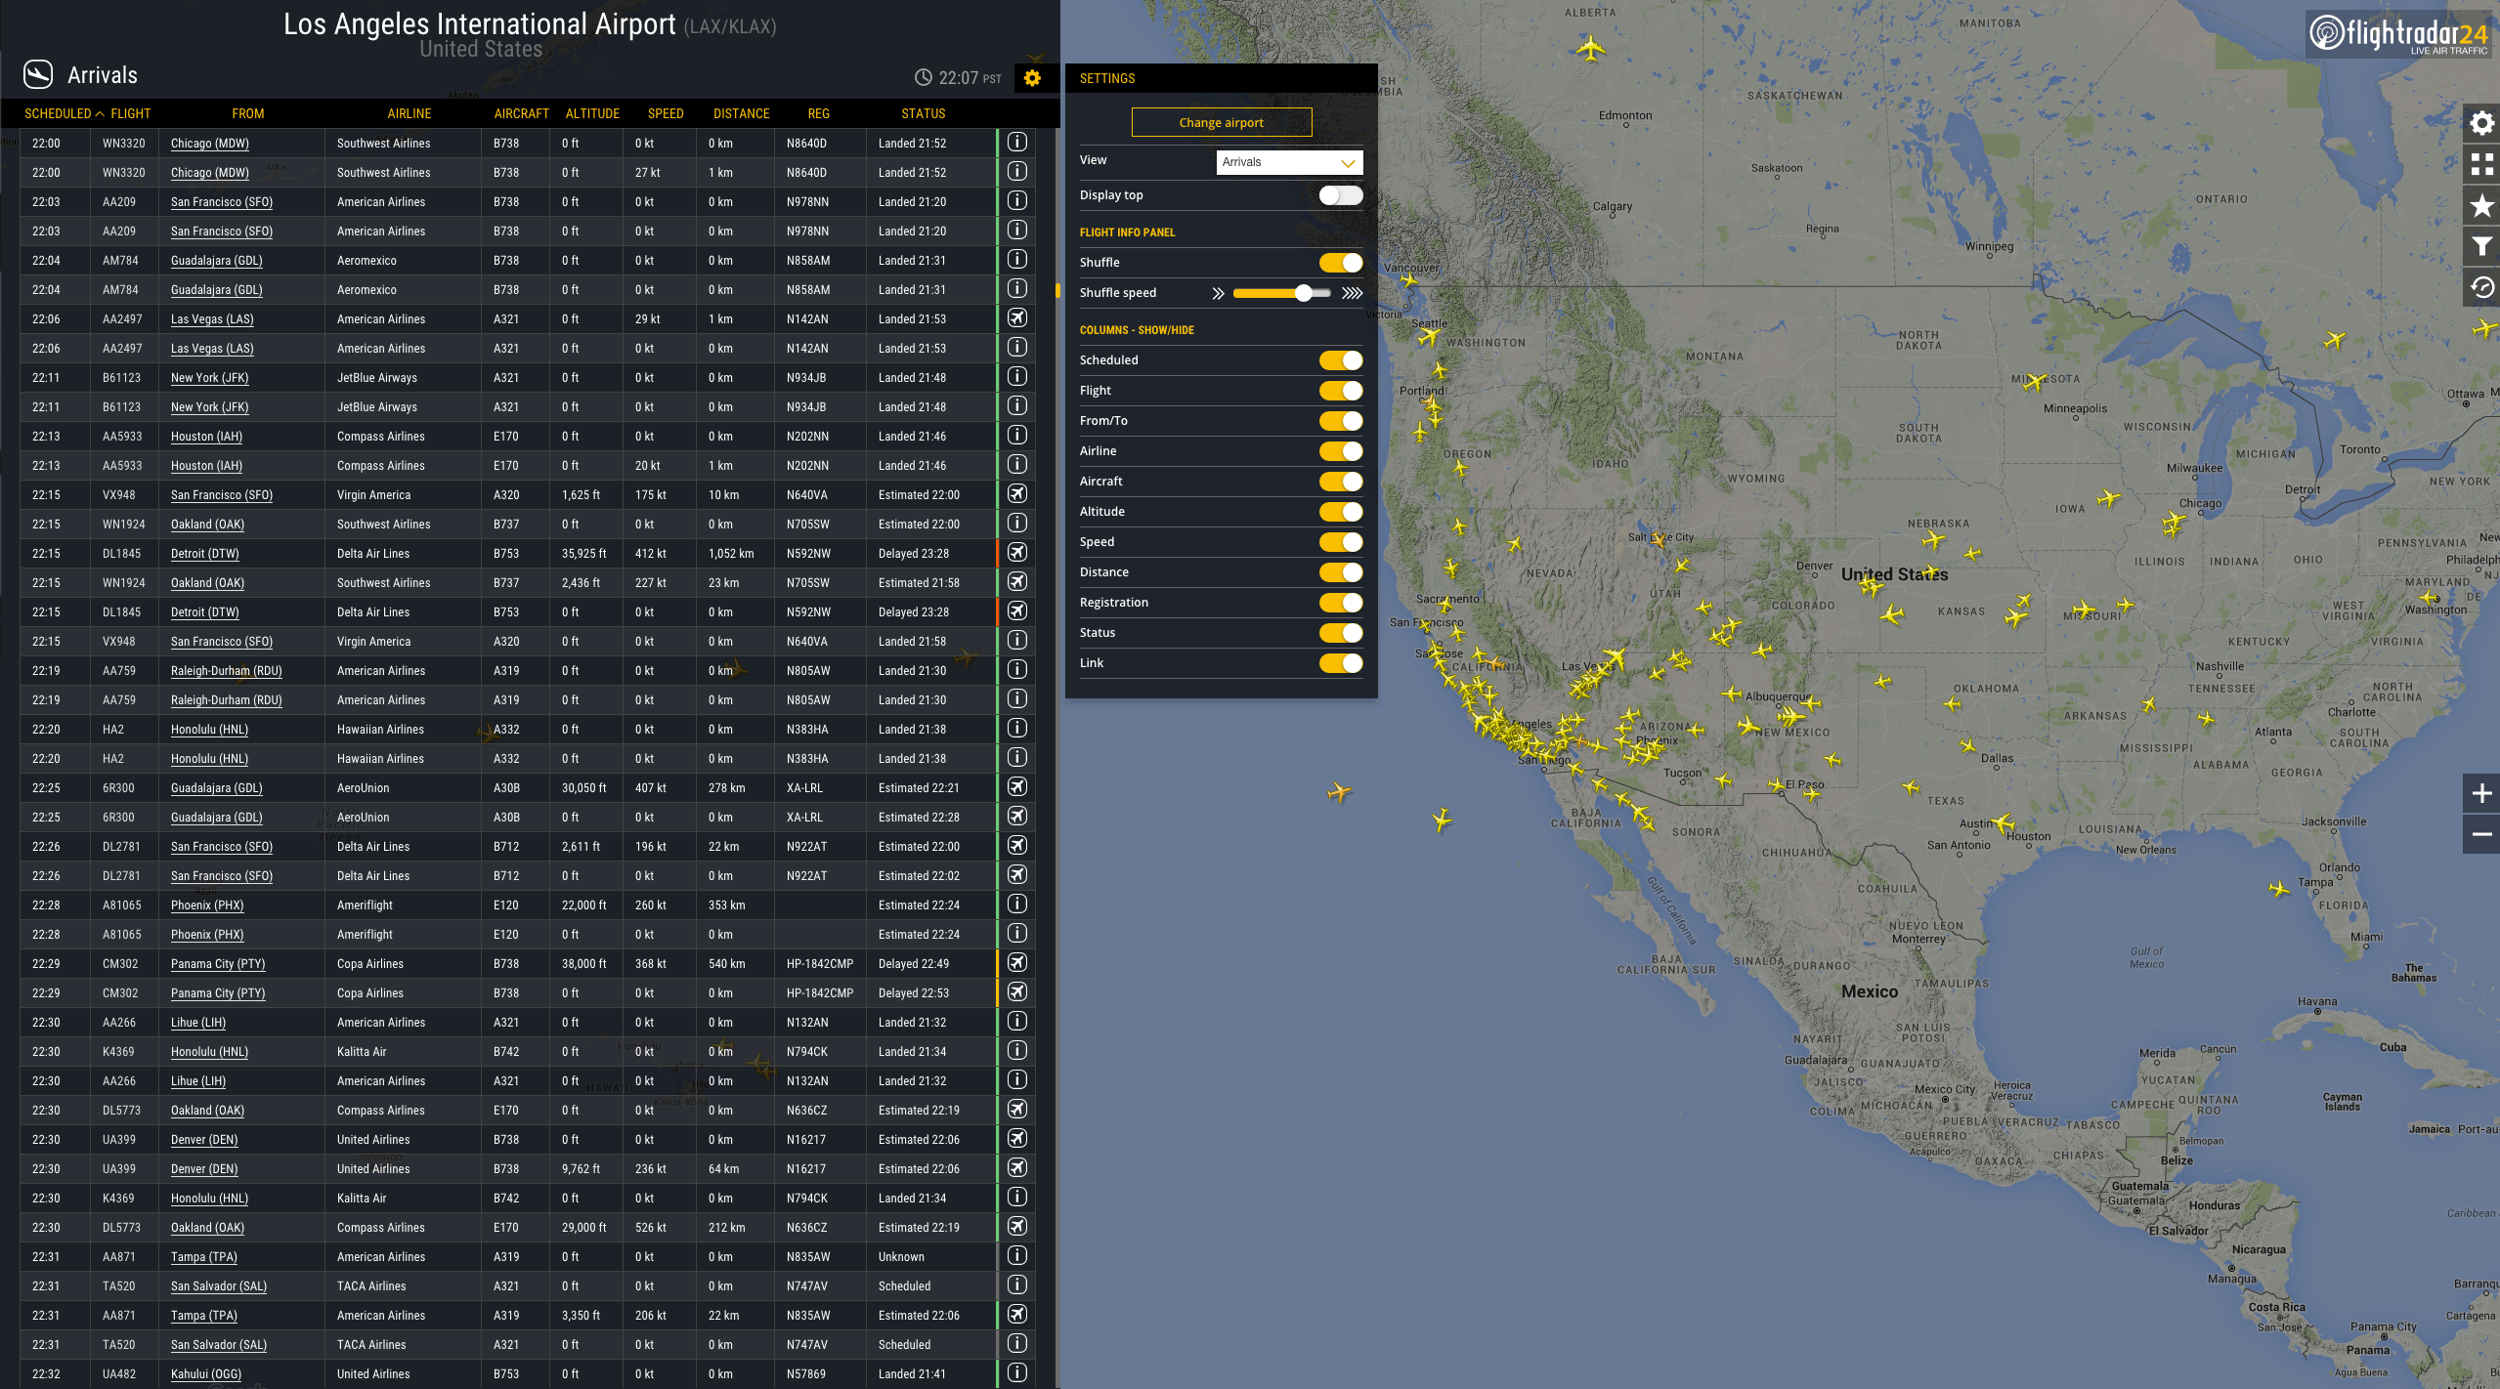The height and width of the screenshot is (1389, 2500).
Task: Open playback history clock icon
Action: 2481,287
